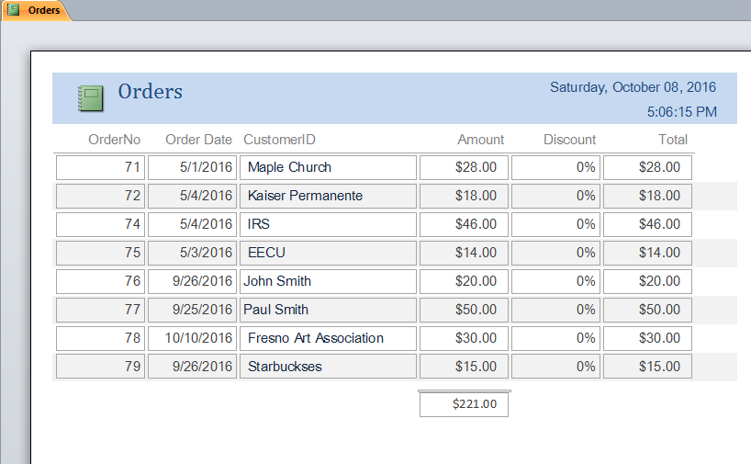Click the $50.00 Total for order 77
This screenshot has height=464, width=751.
(x=647, y=310)
